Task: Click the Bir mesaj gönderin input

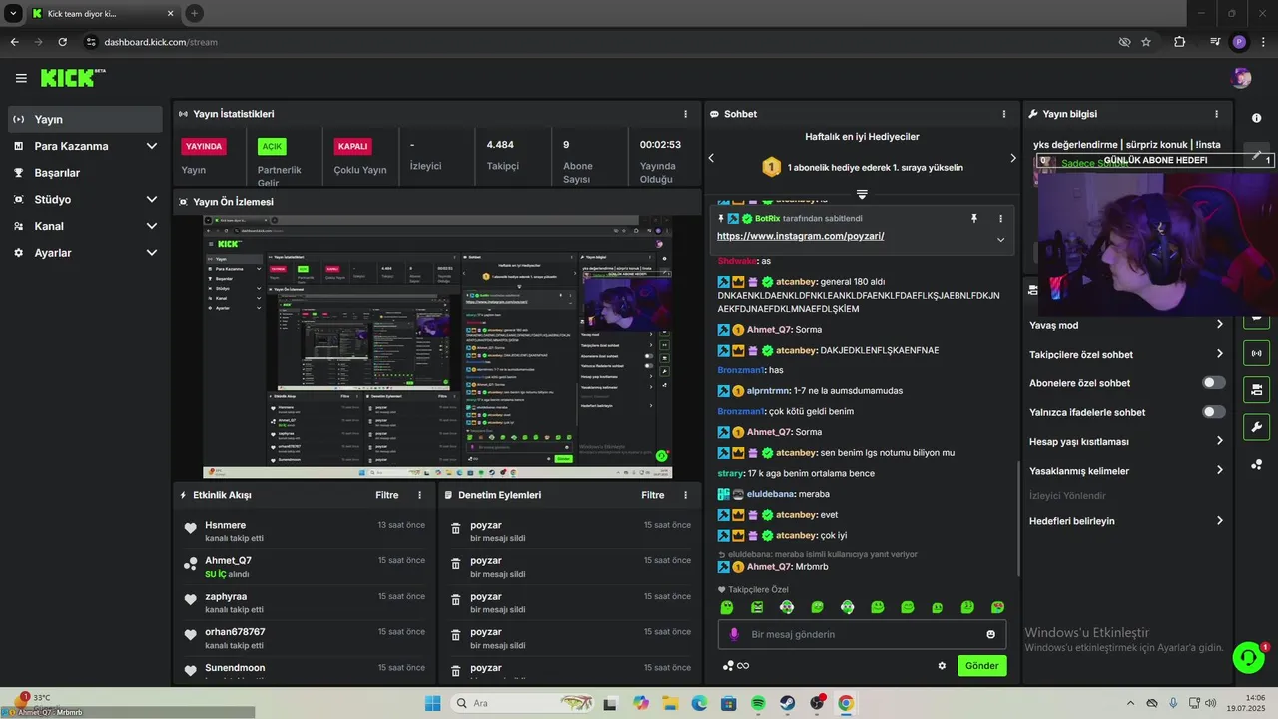Action: click(862, 634)
